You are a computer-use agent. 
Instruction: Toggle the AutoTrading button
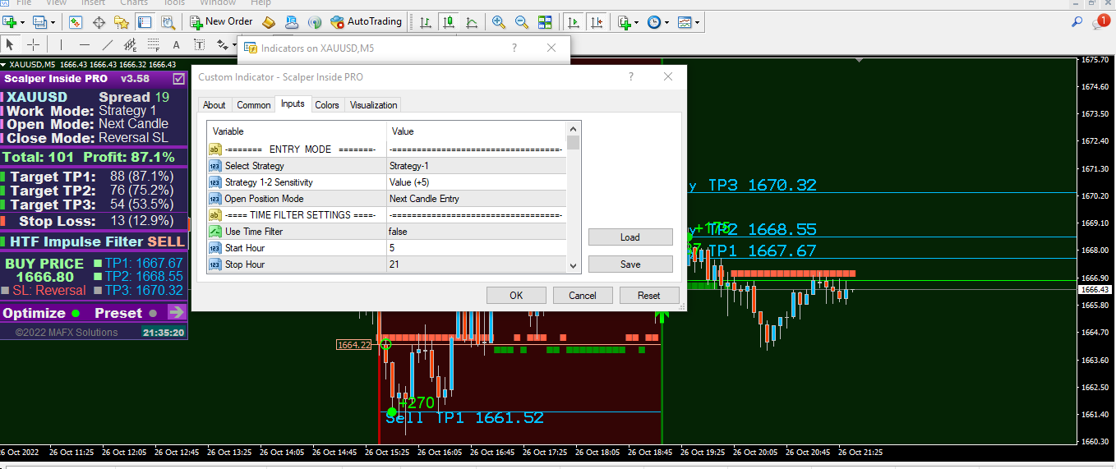pos(367,21)
